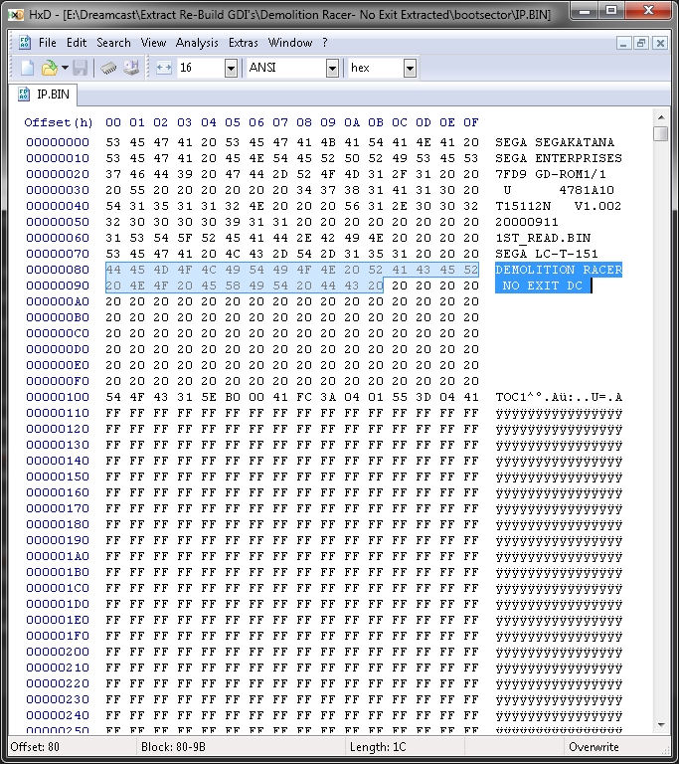Click text SEGA ENTERPRISES in decoded column
The image size is (679, 764).
pos(559,158)
